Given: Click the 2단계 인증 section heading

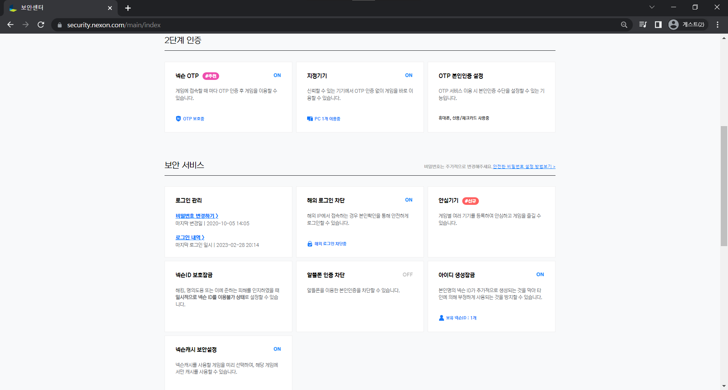Looking at the screenshot, I should (x=183, y=40).
